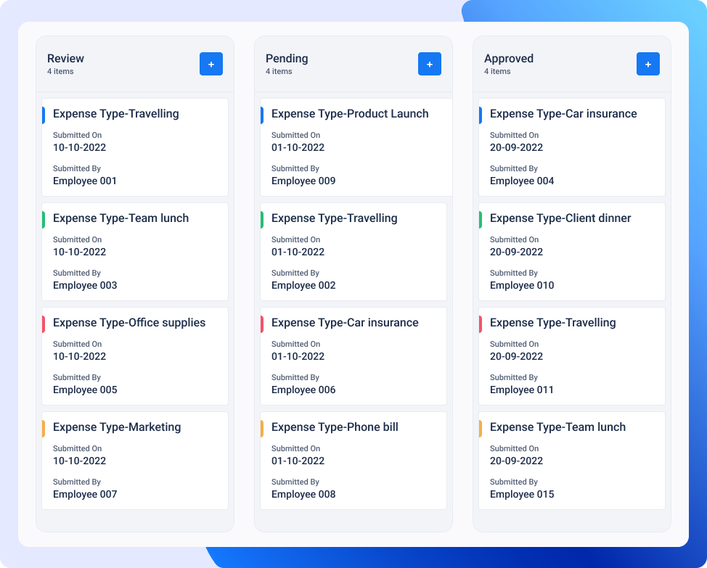Open the Product Launch expense card

click(356, 147)
